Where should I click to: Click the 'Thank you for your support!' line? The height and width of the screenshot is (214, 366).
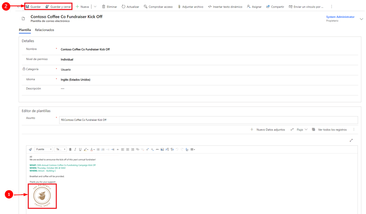43,182
